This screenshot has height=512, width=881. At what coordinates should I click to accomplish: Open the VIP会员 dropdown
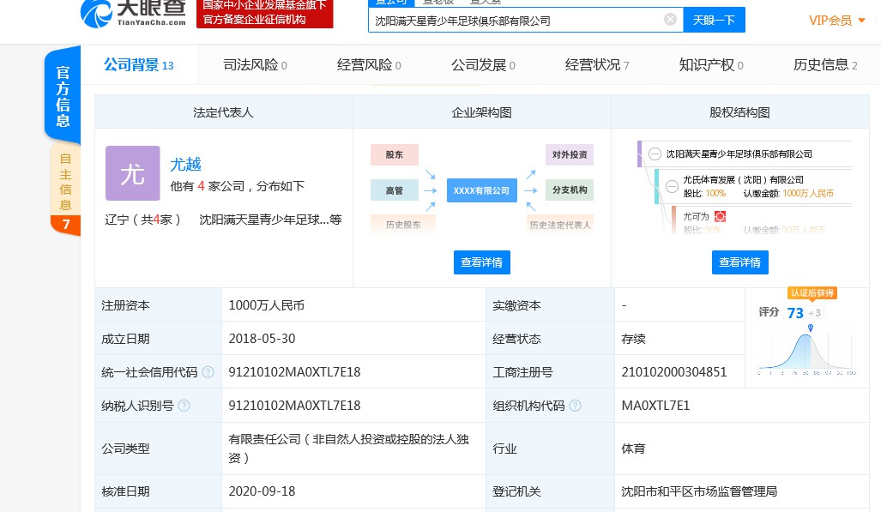836,21
